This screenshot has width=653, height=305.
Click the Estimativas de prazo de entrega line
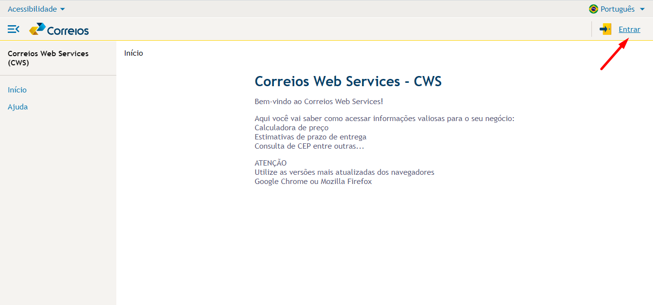[x=310, y=137]
